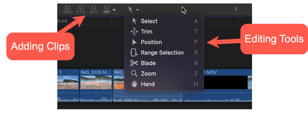
Task: Click the connect clip to primary storyline icon
Action: (x=67, y=9)
